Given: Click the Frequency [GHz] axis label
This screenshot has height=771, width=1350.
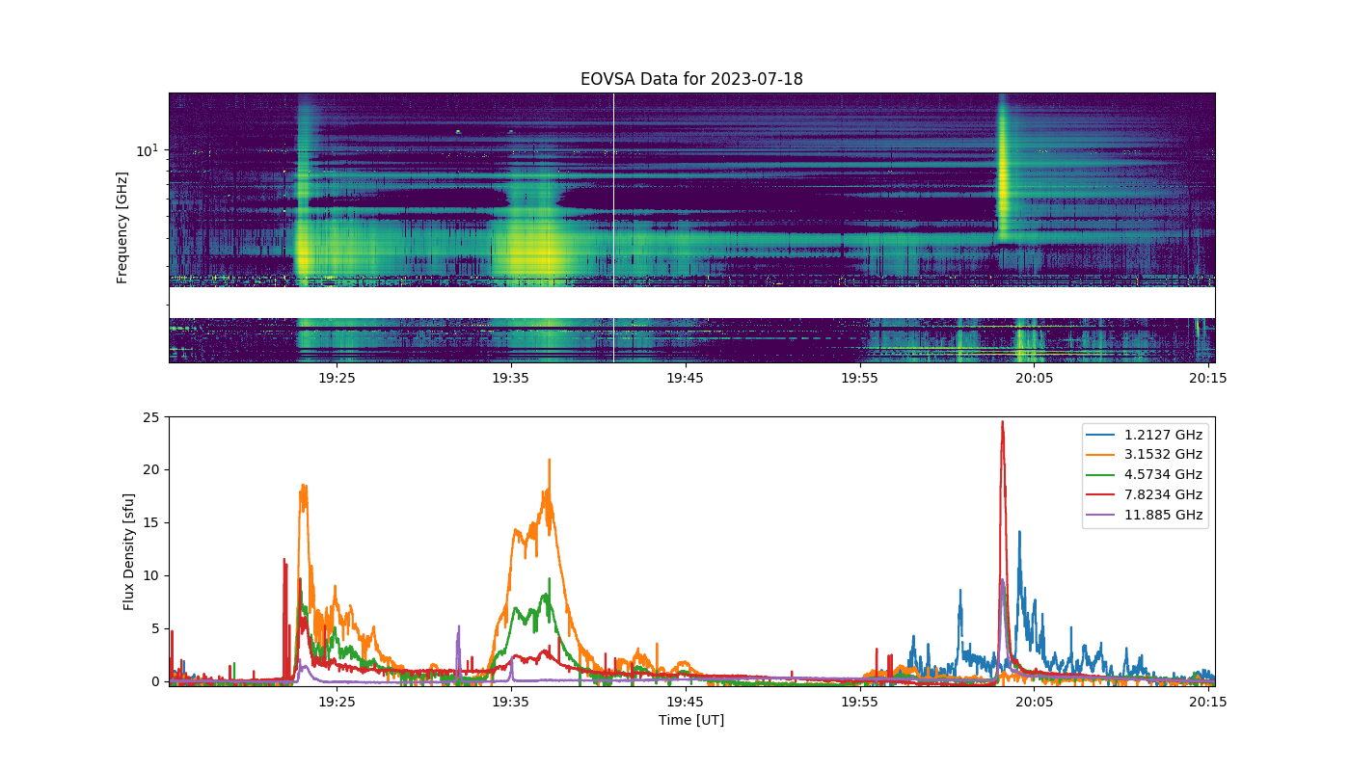Looking at the screenshot, I should [122, 227].
